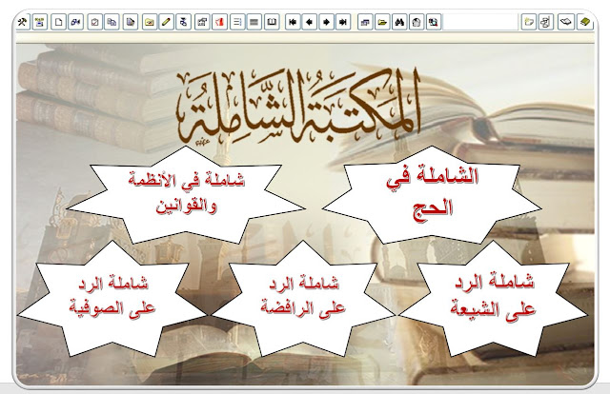Jump to last page arrow

point(343,22)
